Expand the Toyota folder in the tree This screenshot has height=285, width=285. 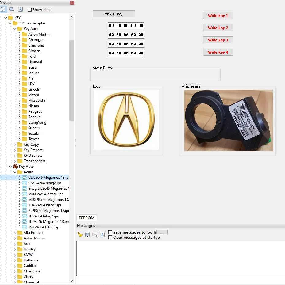(20, 139)
